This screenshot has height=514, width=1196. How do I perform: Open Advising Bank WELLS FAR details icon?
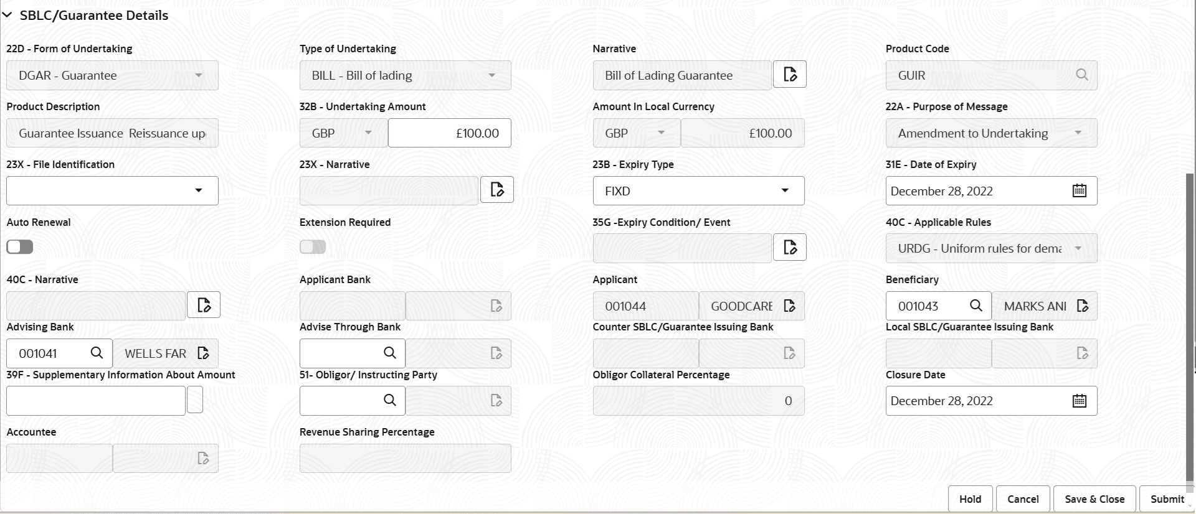[x=203, y=353]
